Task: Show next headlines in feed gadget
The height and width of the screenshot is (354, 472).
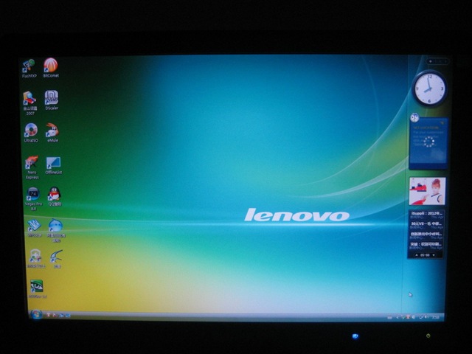Action: [434, 255]
